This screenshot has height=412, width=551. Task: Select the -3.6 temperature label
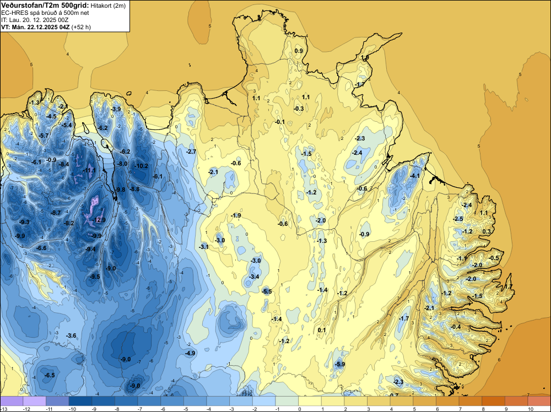[x=71, y=335]
